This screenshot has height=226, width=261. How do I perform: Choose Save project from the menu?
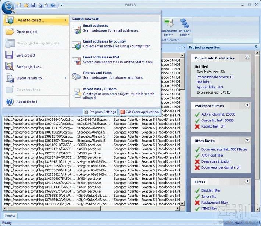tap(36, 55)
